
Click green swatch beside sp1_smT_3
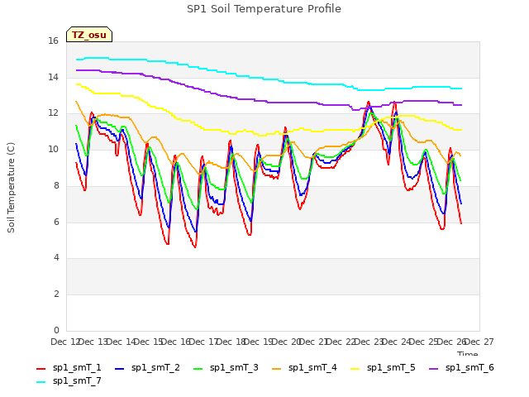coord(198,369)
